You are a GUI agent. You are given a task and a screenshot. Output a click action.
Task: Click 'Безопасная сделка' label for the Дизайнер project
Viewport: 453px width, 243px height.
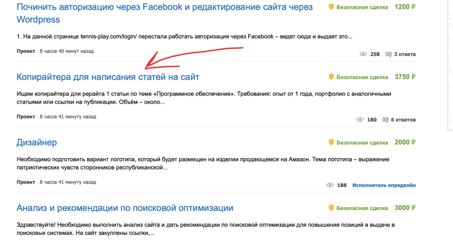point(362,143)
